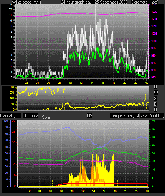
Task: Click the Rainfall (mm) label
Action: (11, 115)
